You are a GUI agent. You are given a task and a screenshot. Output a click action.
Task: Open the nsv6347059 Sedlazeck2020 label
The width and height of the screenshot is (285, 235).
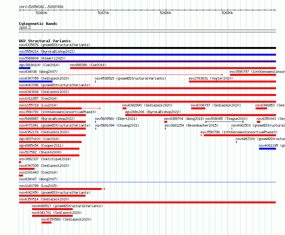44,78
